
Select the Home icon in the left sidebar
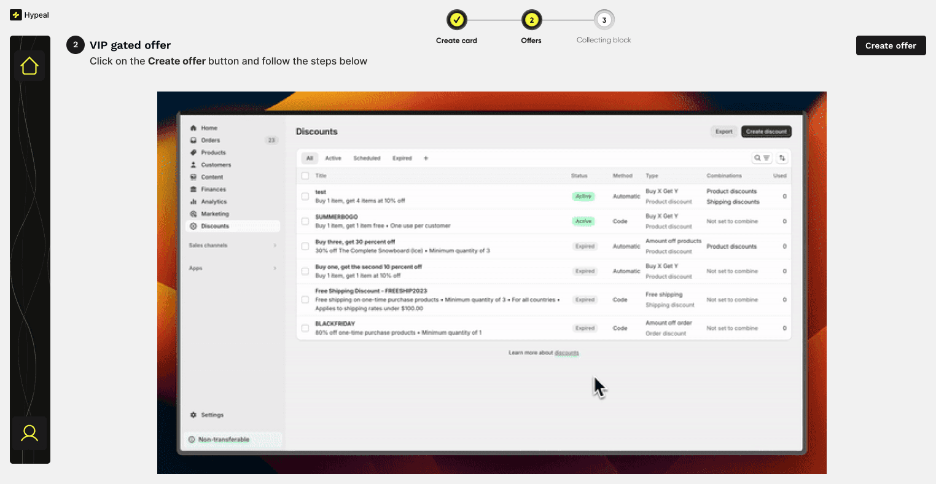coord(29,65)
